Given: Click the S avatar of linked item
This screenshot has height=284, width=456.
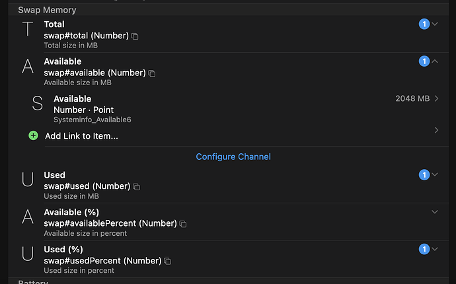Looking at the screenshot, I should (38, 104).
